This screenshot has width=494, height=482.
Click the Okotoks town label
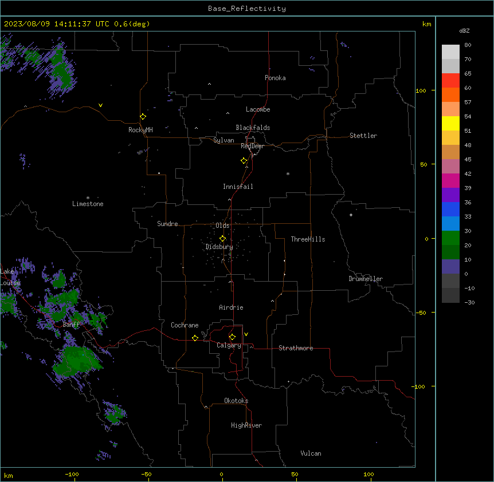pos(236,401)
